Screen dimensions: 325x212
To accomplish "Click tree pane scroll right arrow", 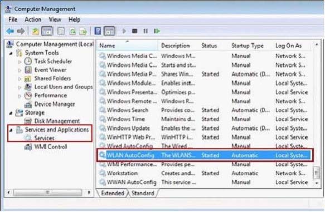I will coord(89,193).
